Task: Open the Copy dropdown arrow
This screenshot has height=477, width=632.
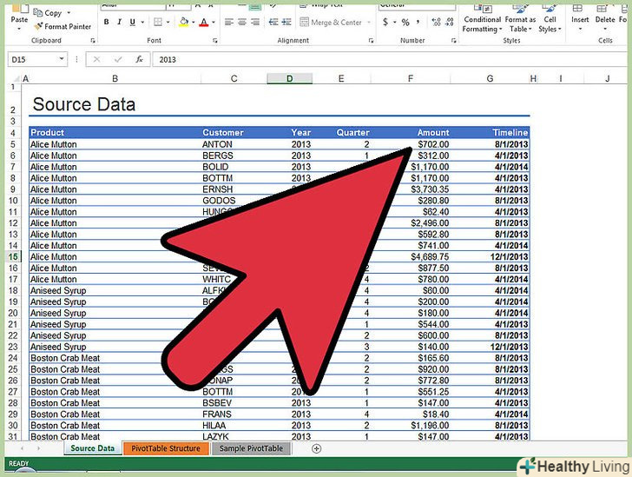Action: click(69, 13)
